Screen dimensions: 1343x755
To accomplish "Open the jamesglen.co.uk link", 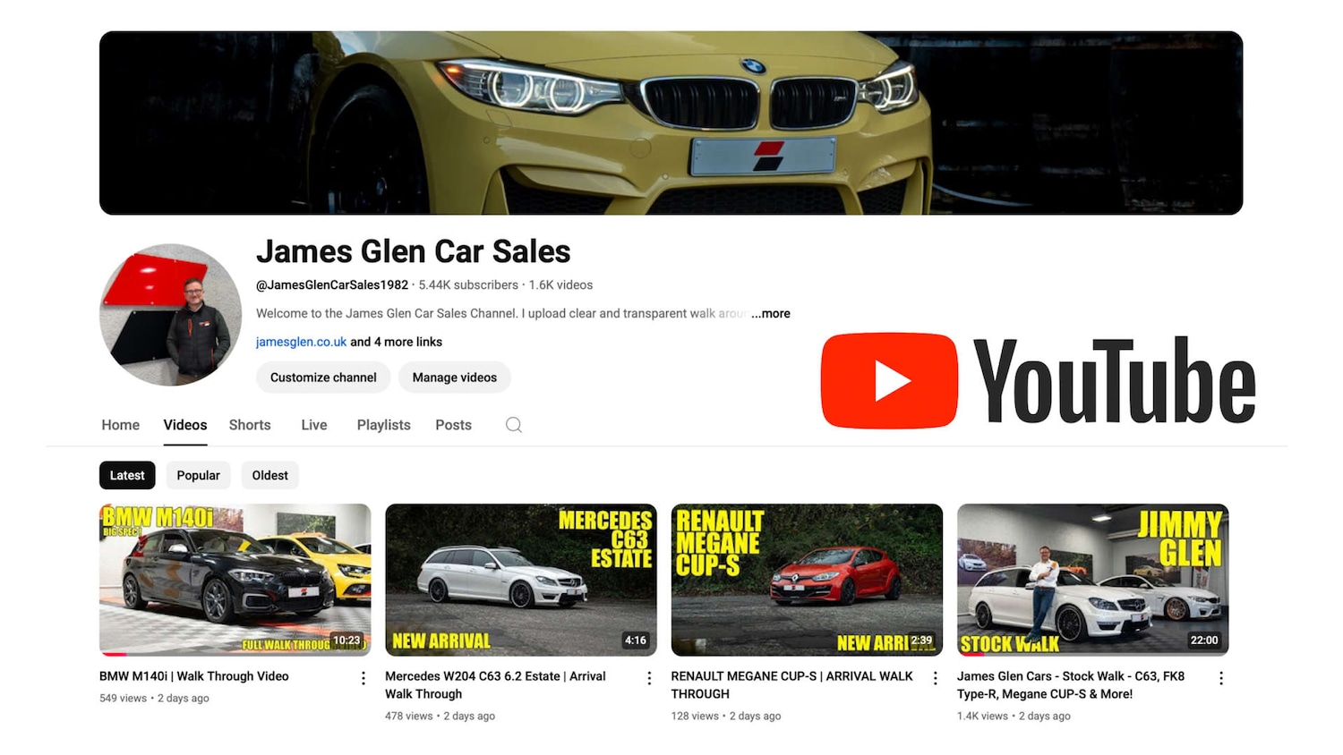I will (x=300, y=342).
